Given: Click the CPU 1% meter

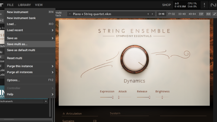Looking at the screenshot, I should click(x=192, y=4).
